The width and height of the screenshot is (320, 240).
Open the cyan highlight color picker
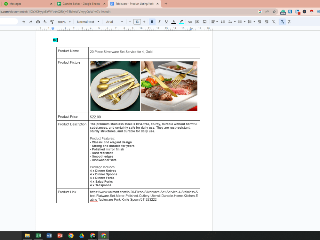181,22
